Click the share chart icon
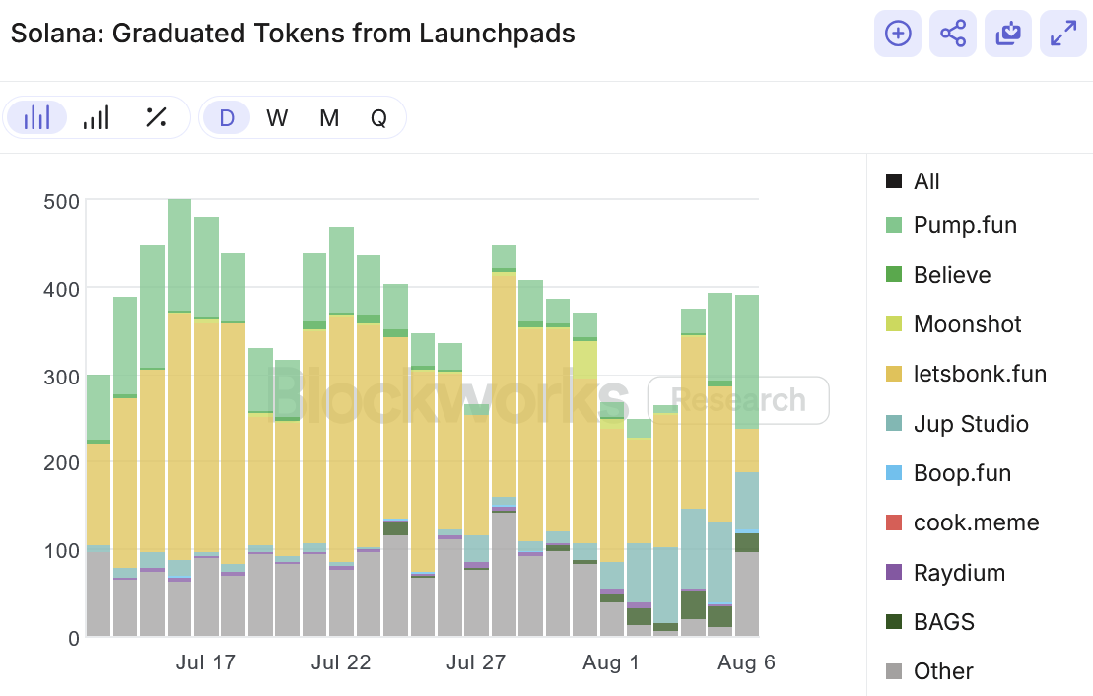 pyautogui.click(x=952, y=34)
